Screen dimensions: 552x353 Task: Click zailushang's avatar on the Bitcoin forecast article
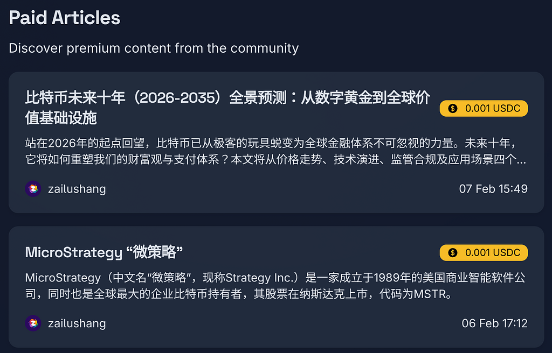[x=33, y=189]
